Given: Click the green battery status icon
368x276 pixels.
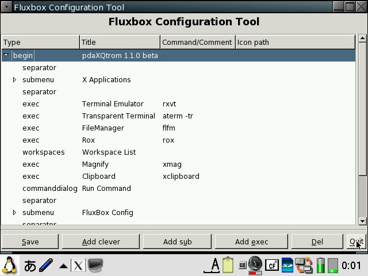Looking at the screenshot, I should 321,265.
